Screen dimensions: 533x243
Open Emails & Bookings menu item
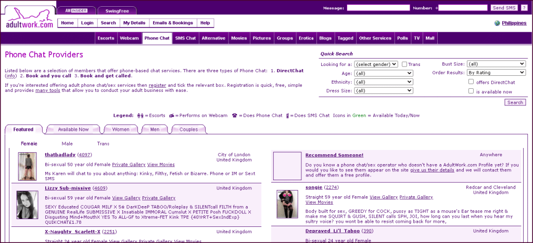pos(173,23)
